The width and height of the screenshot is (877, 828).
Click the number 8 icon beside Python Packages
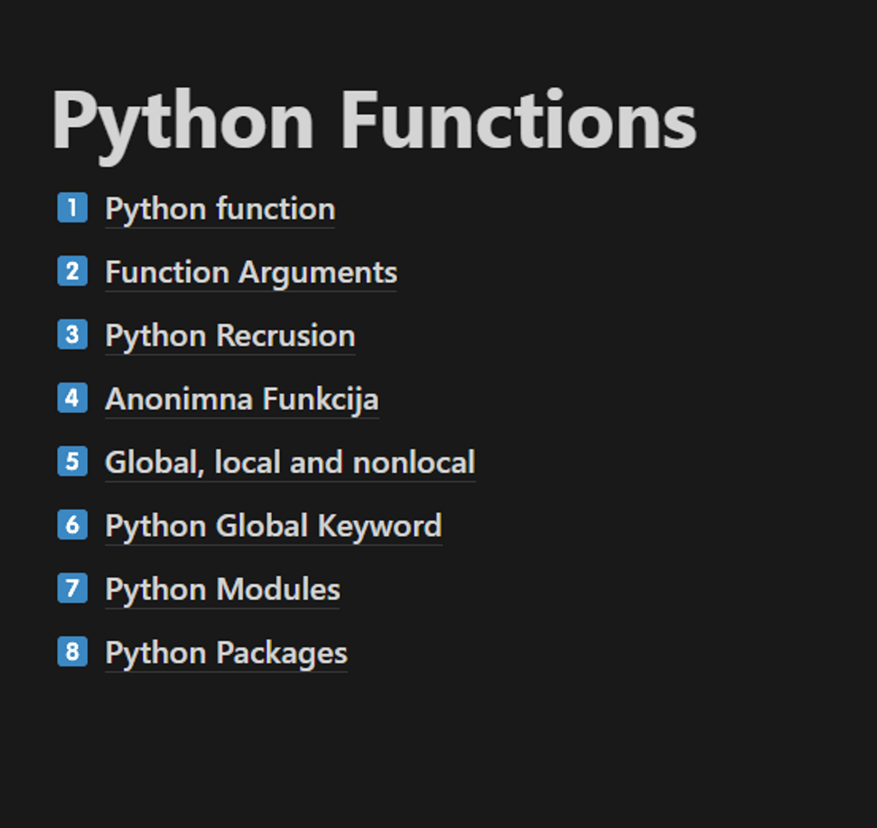point(72,652)
